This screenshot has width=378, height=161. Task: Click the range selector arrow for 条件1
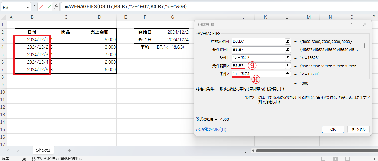click(288, 58)
